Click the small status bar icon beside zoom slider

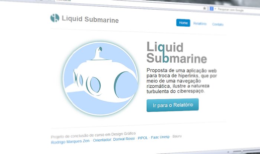(228, 152)
